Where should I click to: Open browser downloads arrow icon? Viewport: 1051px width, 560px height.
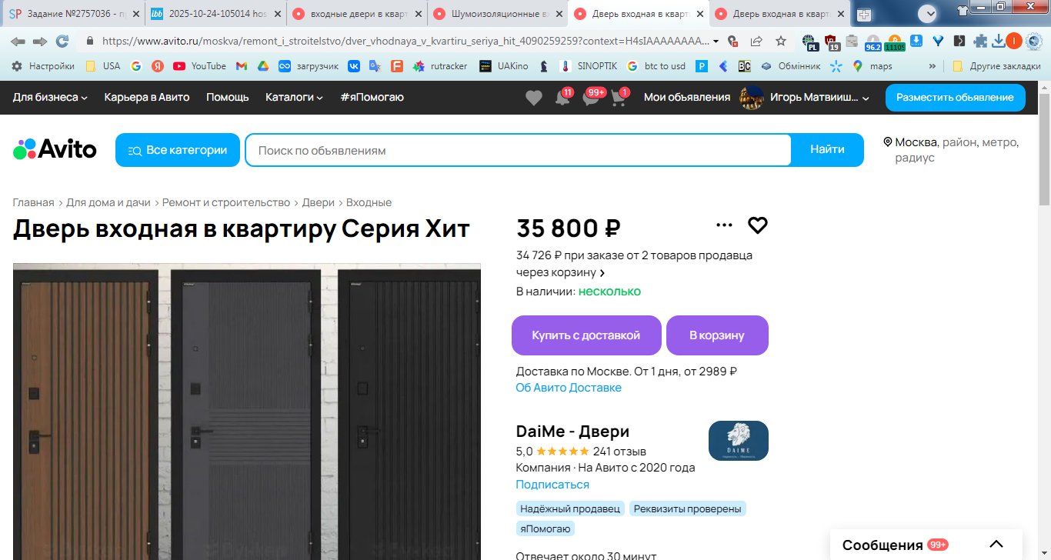[x=997, y=42]
